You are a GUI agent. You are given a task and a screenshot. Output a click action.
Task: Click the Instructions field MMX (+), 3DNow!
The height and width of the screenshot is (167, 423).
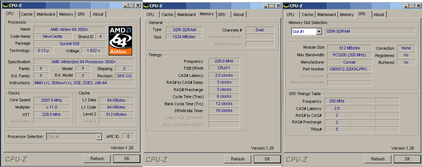point(84,83)
